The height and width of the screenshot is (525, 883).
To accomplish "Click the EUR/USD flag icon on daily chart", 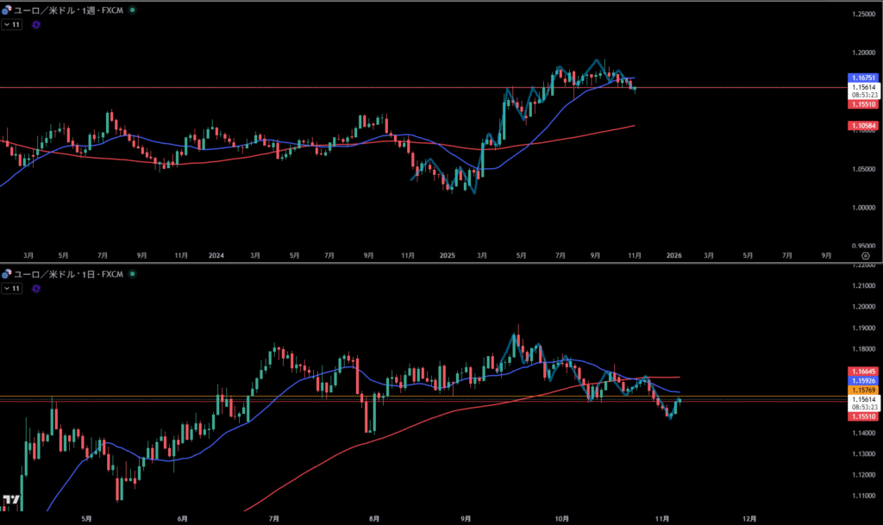I will (8, 274).
